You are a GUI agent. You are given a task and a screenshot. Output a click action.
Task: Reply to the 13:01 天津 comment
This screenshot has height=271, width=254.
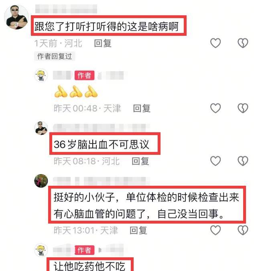[x=138, y=230]
